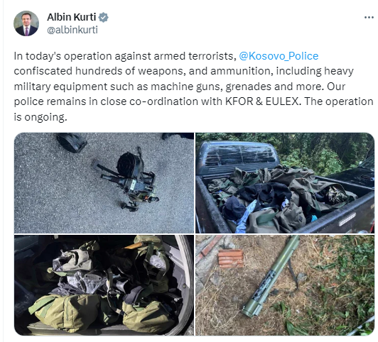Click the stack of red bricks in photo
The image size is (378, 342).
(231, 258)
